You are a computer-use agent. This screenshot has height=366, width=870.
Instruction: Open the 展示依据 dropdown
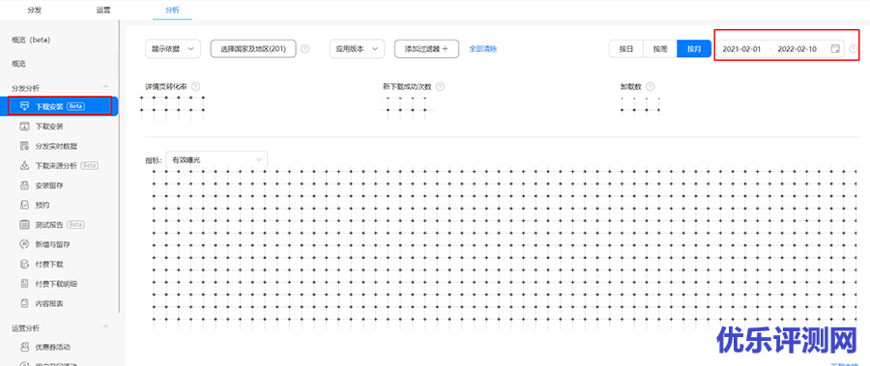tap(173, 49)
